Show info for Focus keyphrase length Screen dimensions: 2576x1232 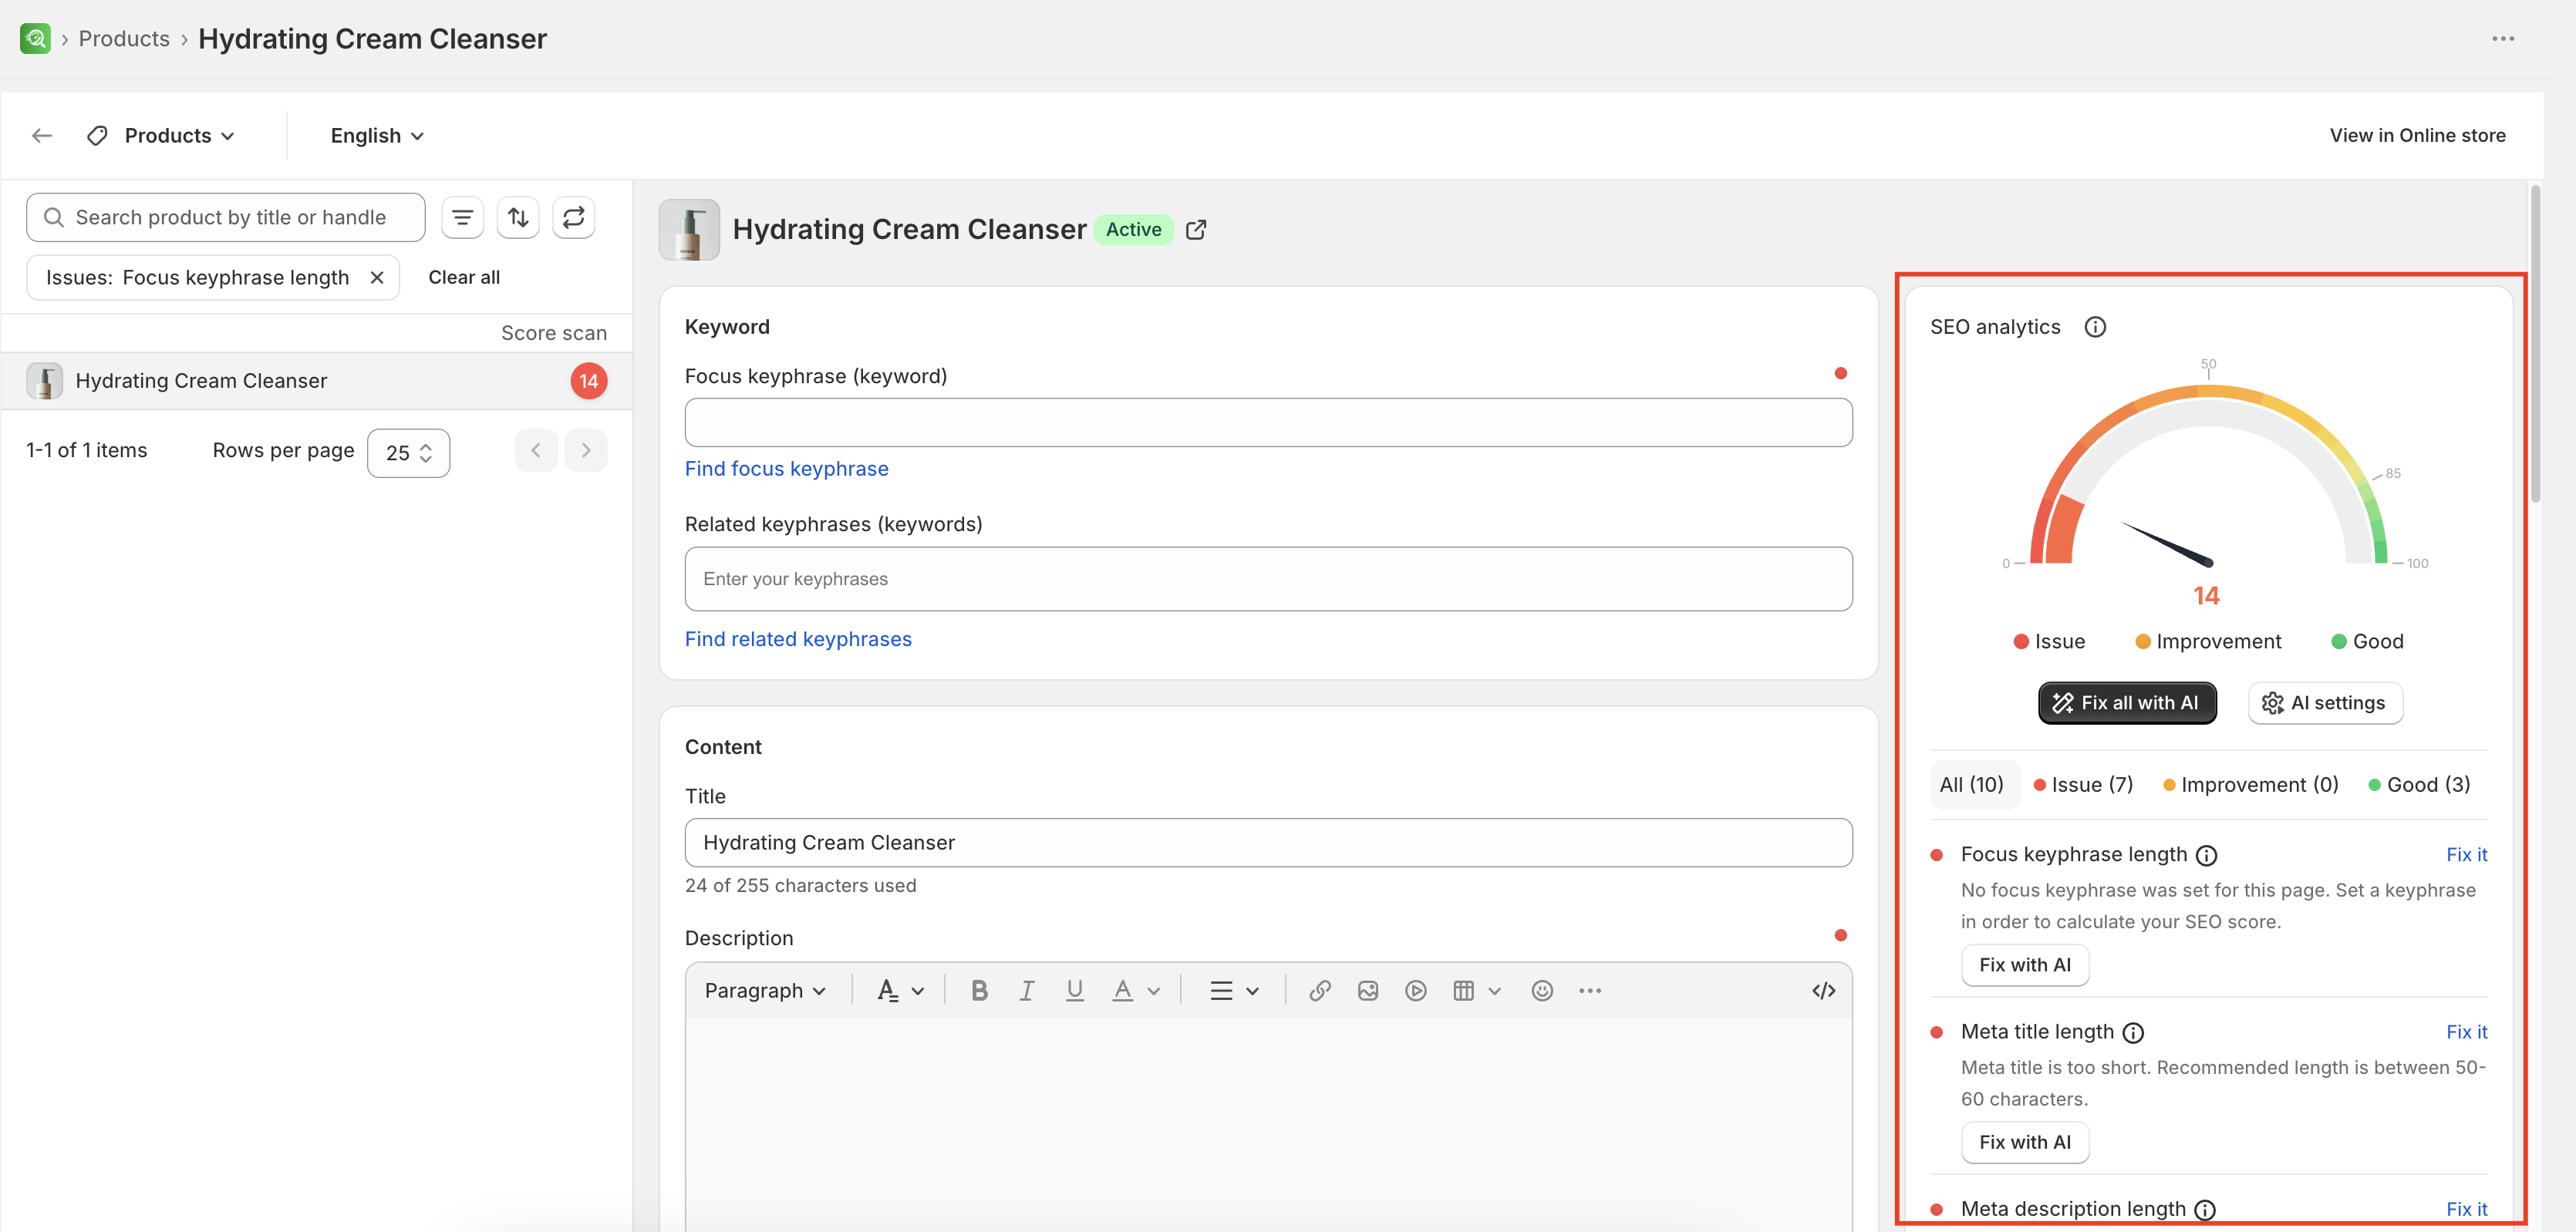(2206, 855)
